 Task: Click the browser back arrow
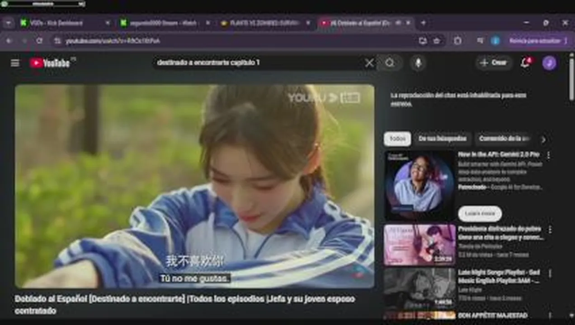[x=9, y=41]
